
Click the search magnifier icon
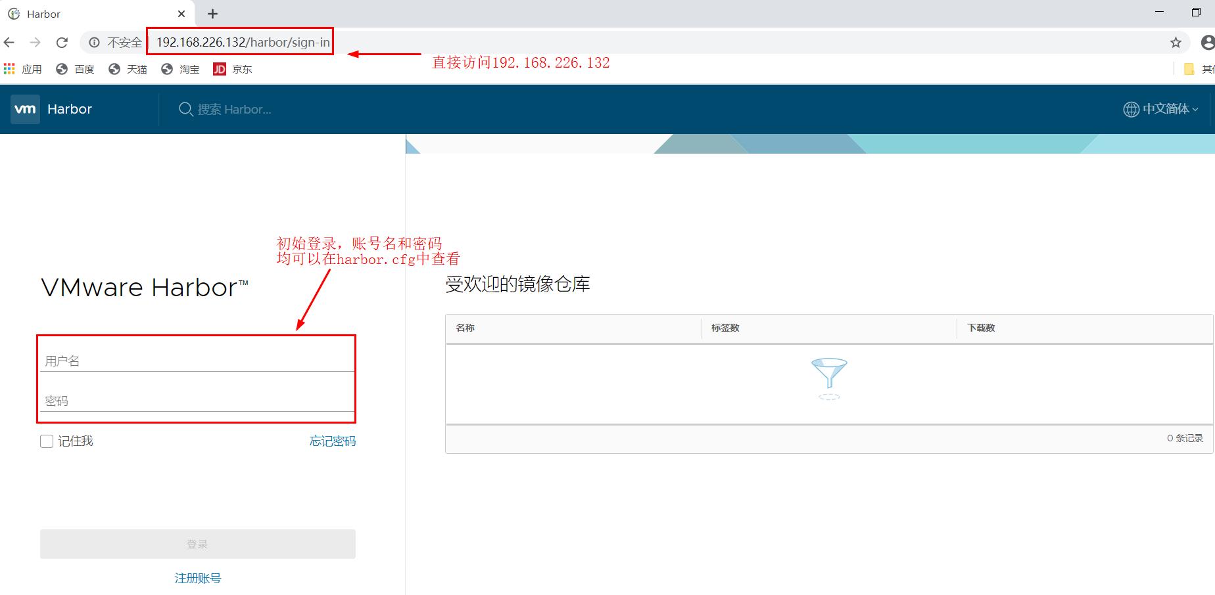tap(185, 109)
